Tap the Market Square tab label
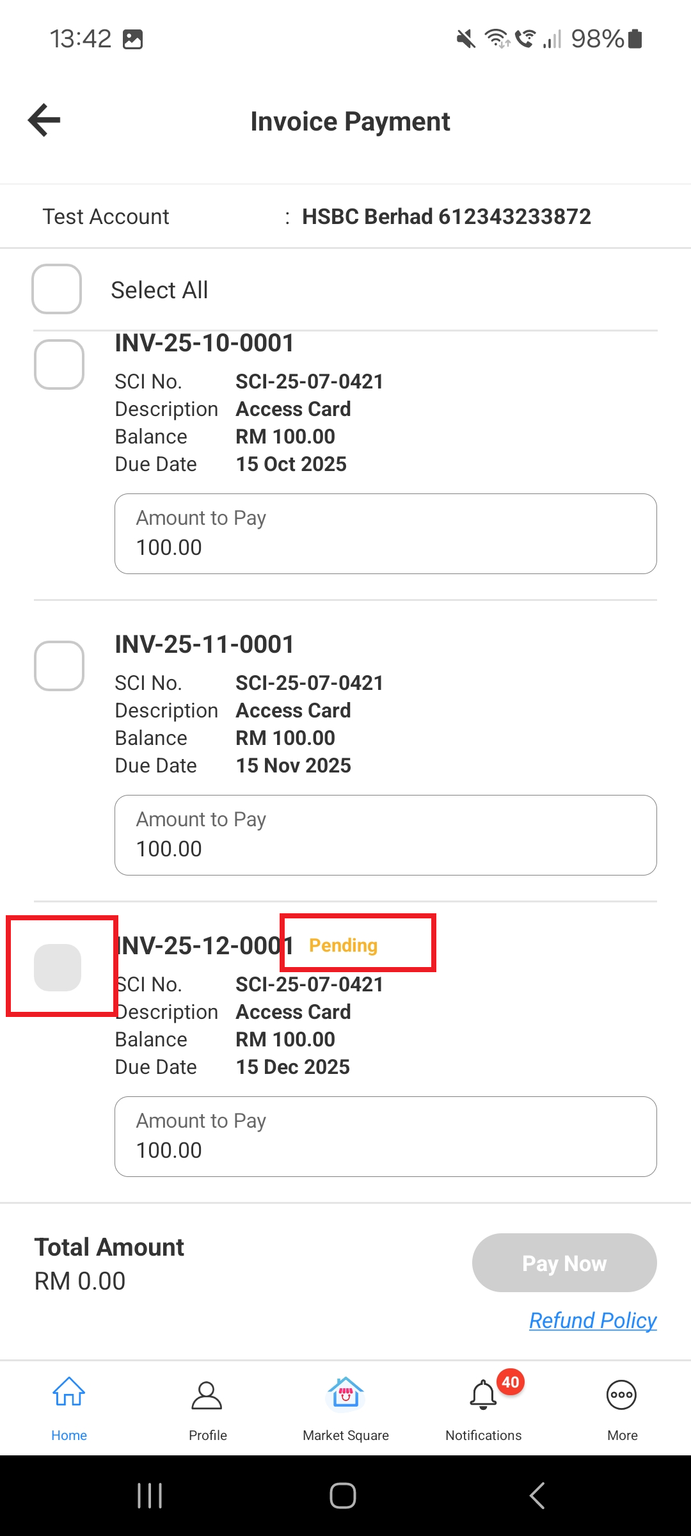The height and width of the screenshot is (1536, 691). tap(345, 1436)
